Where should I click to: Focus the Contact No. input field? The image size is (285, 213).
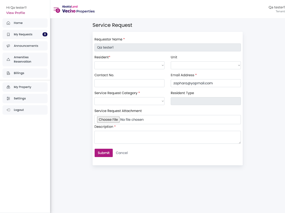click(129, 83)
